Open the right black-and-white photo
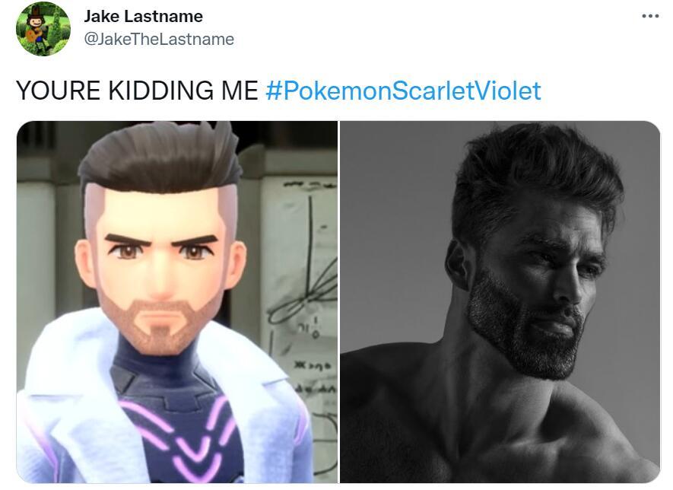 [x=500, y=301]
